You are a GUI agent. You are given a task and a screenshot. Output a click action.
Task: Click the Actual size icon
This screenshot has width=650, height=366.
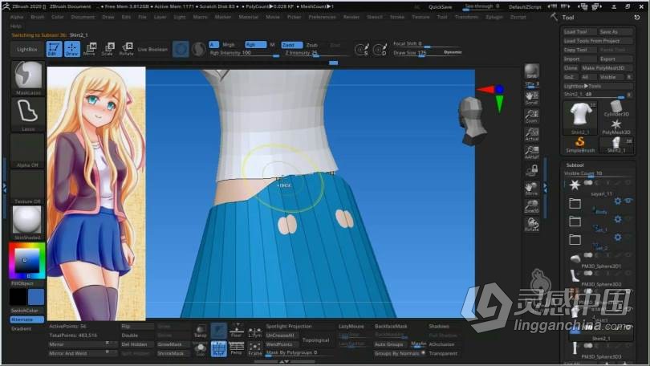click(x=531, y=134)
